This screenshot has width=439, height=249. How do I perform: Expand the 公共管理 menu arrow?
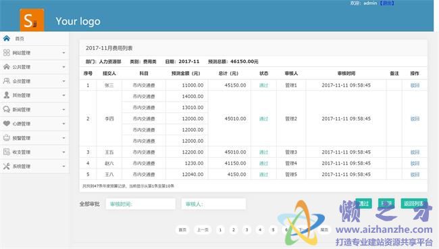tap(63, 67)
